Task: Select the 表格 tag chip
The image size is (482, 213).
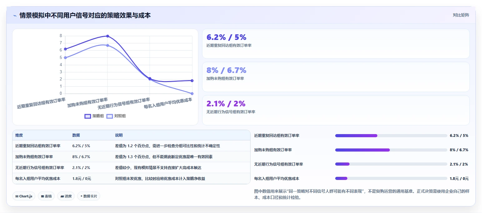Action: tap(46, 196)
